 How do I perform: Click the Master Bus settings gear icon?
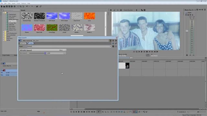click(x=197, y=10)
